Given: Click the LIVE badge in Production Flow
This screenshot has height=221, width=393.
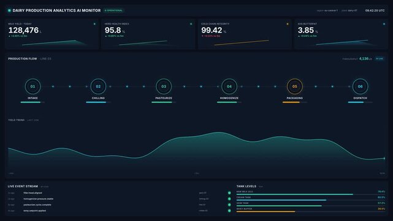Looking at the screenshot, I should coord(380,58).
